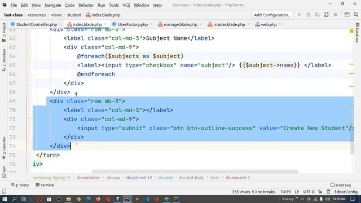Click the UTF-8 encoding selector
Screen dimensions: 361x203
[309, 192]
